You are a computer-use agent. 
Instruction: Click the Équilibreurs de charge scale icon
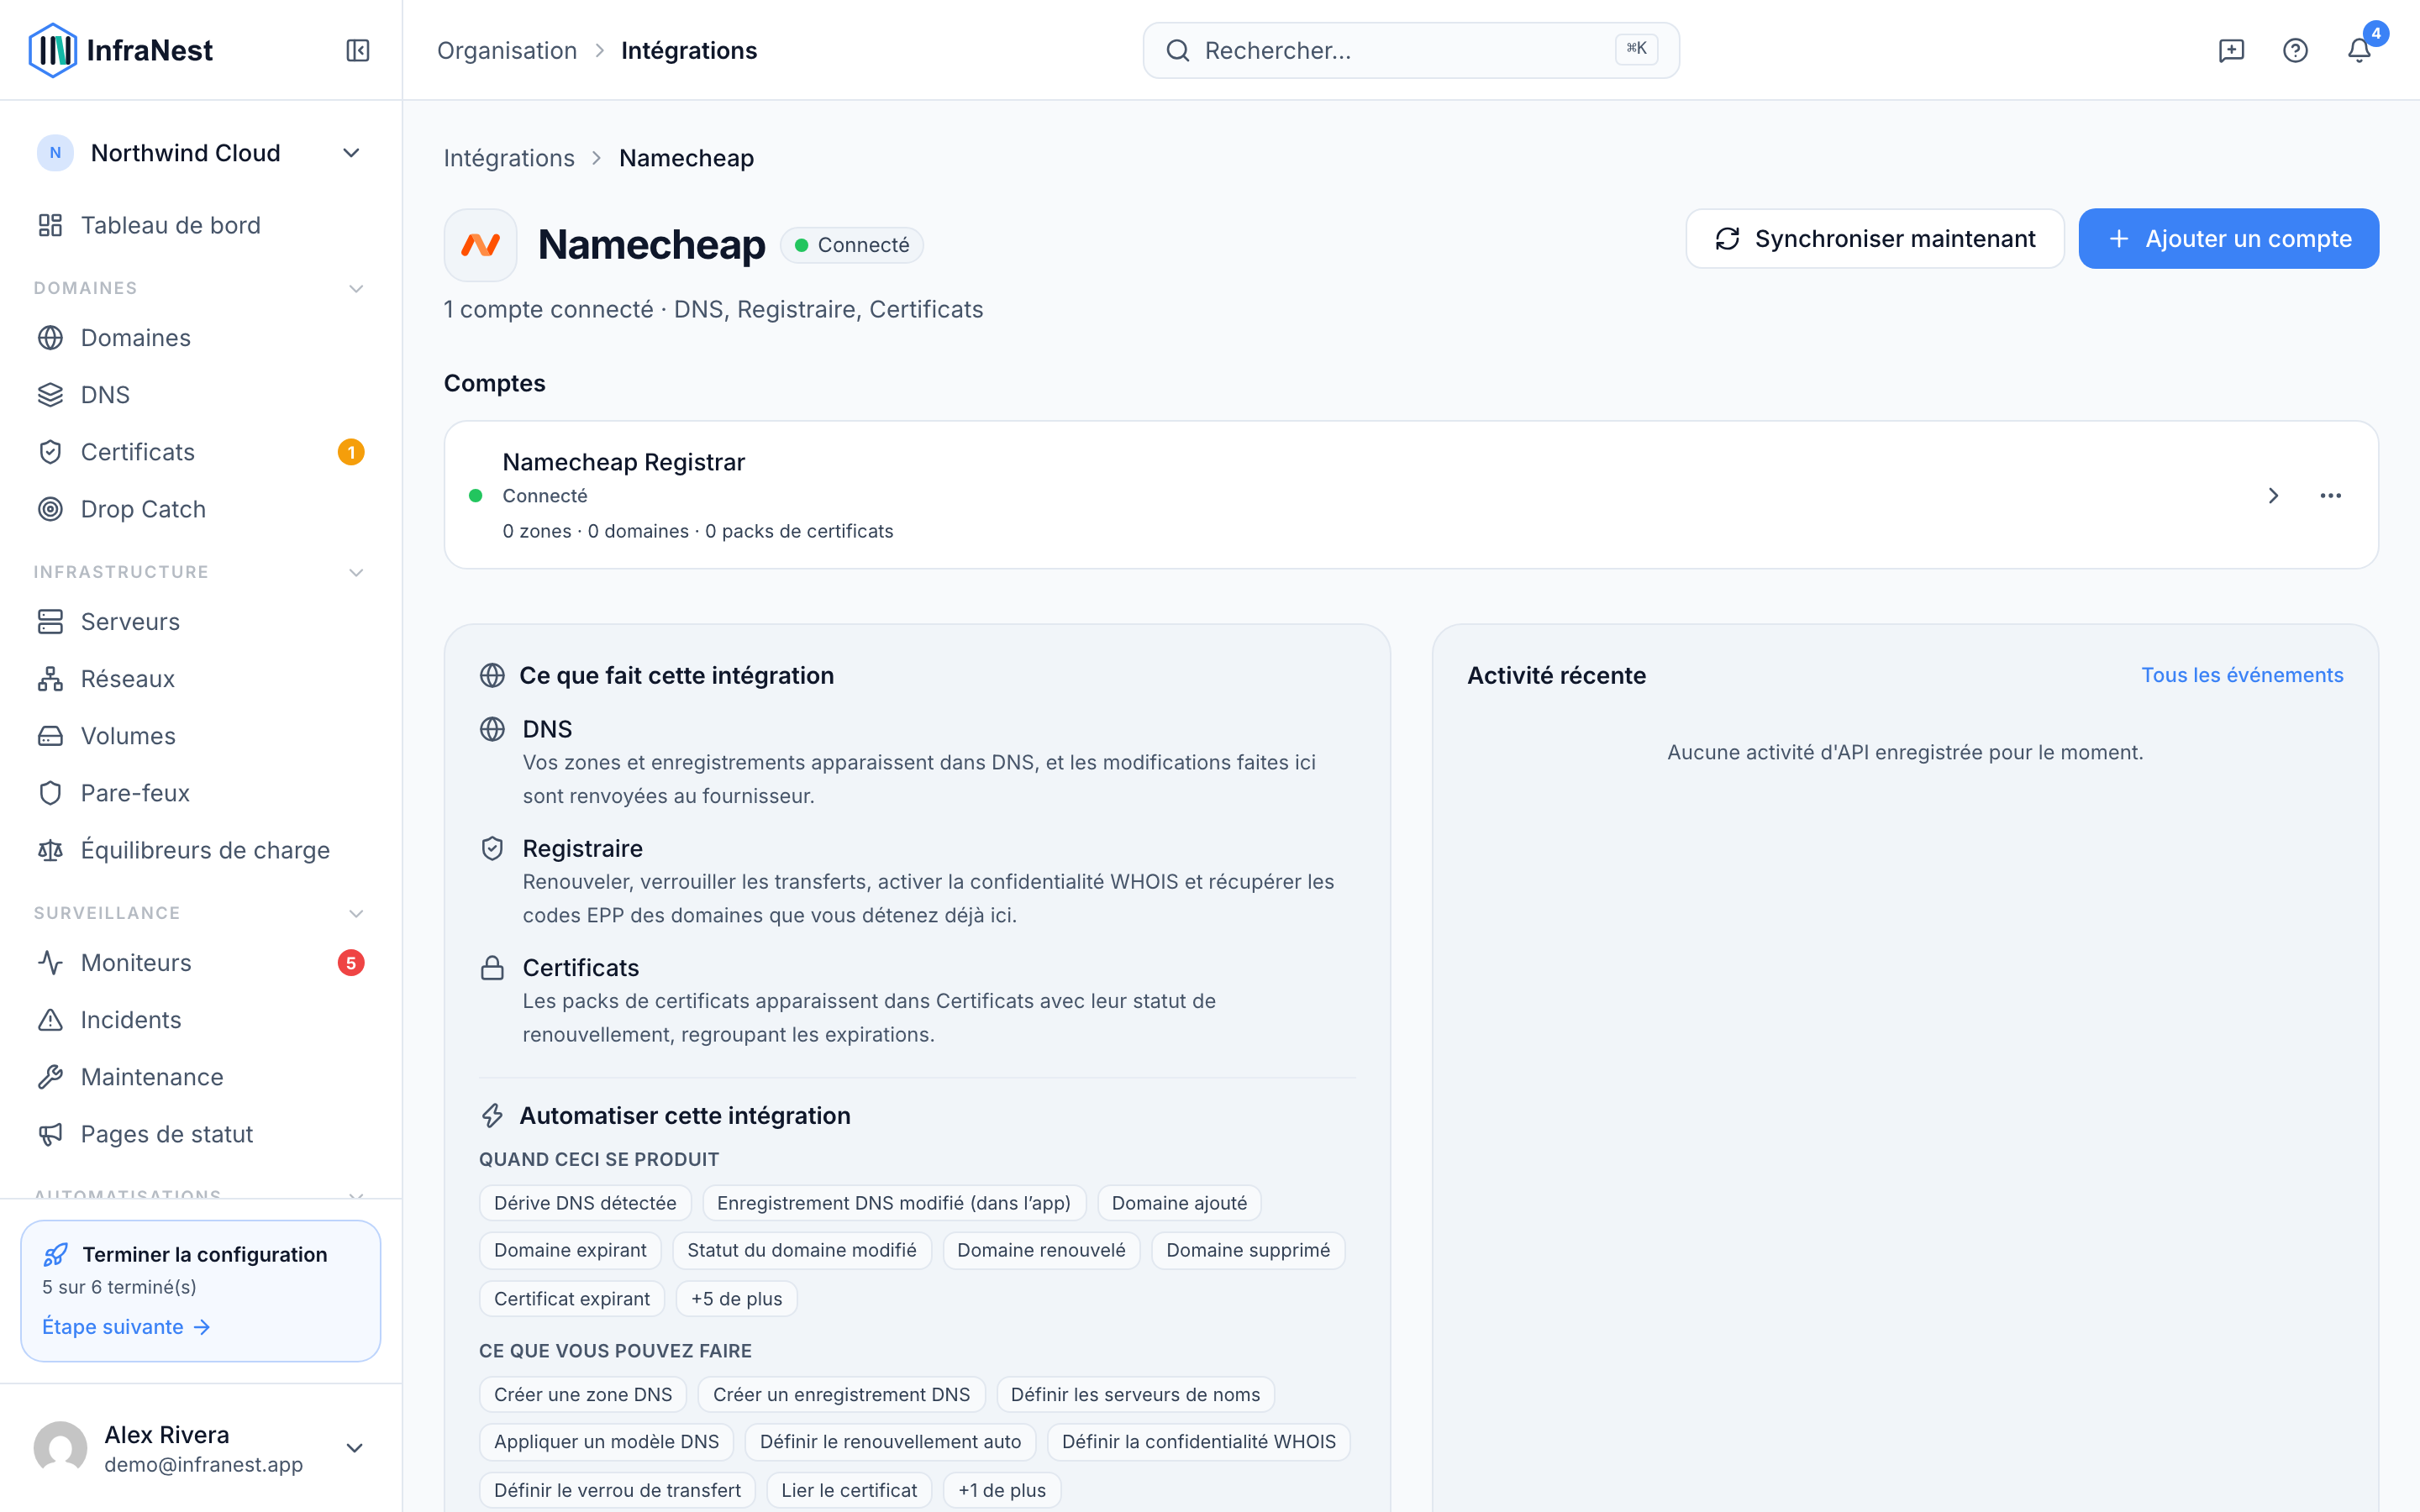coord(50,850)
